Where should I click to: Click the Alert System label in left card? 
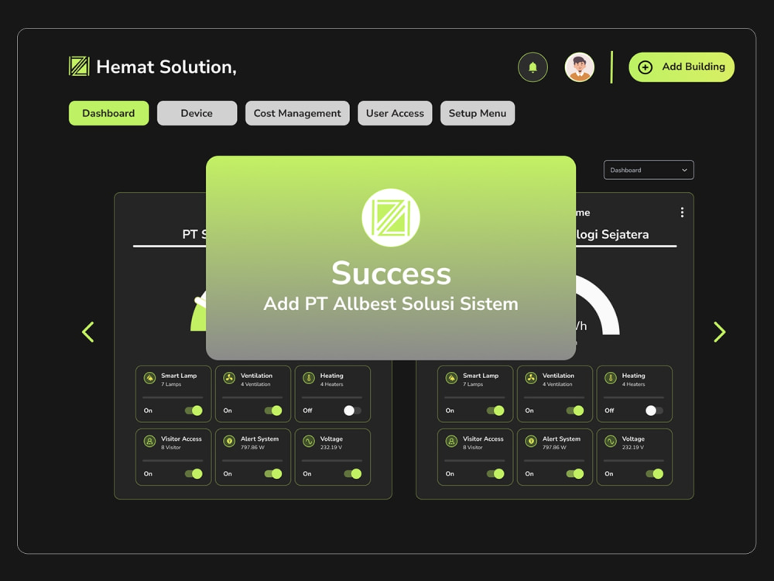(259, 438)
